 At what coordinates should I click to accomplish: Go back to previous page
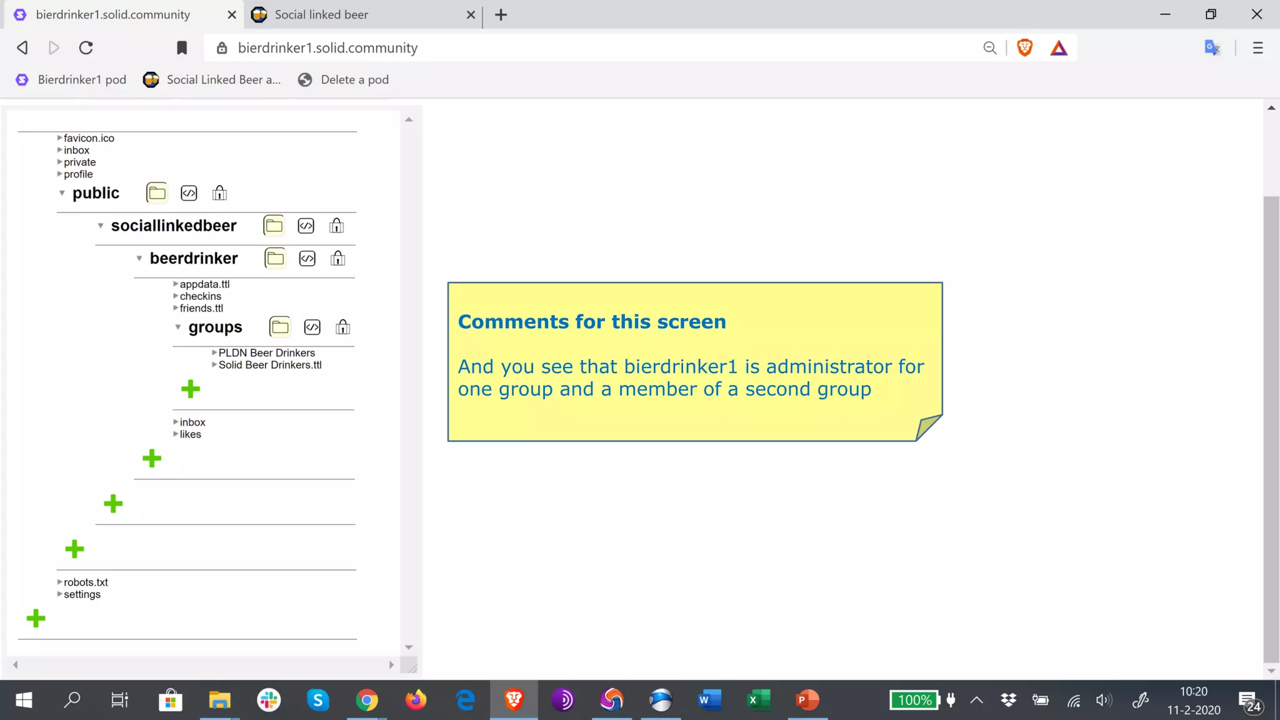[x=22, y=48]
